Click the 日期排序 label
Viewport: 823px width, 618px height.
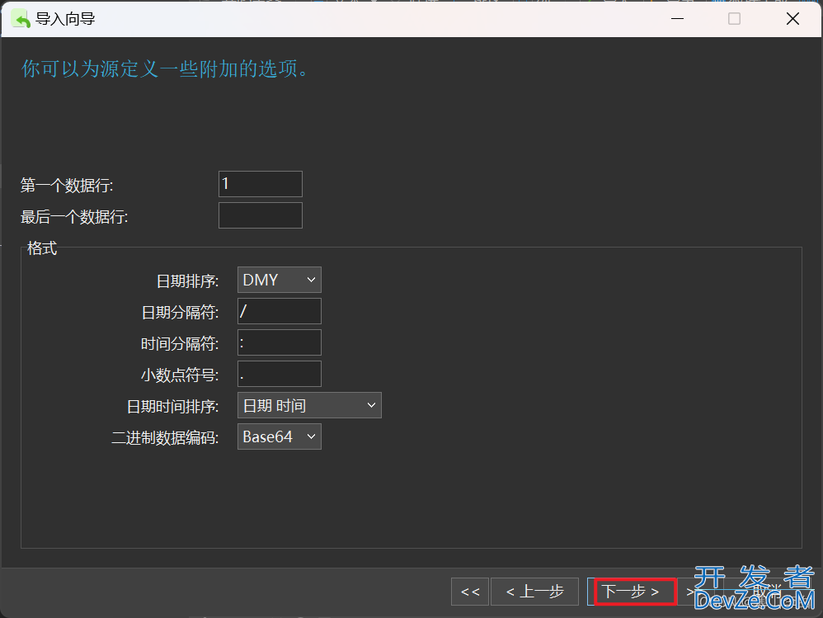[x=187, y=281]
